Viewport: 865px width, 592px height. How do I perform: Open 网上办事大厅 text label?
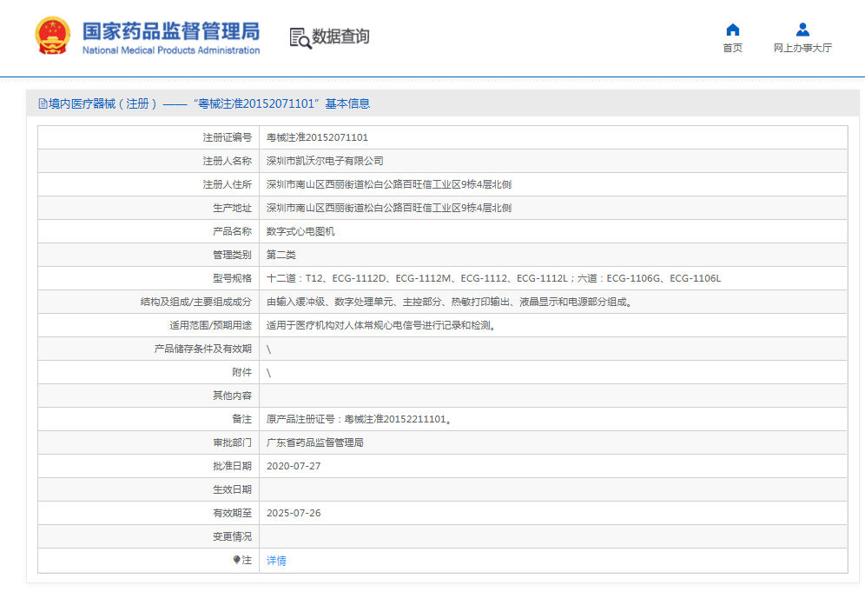tap(802, 49)
